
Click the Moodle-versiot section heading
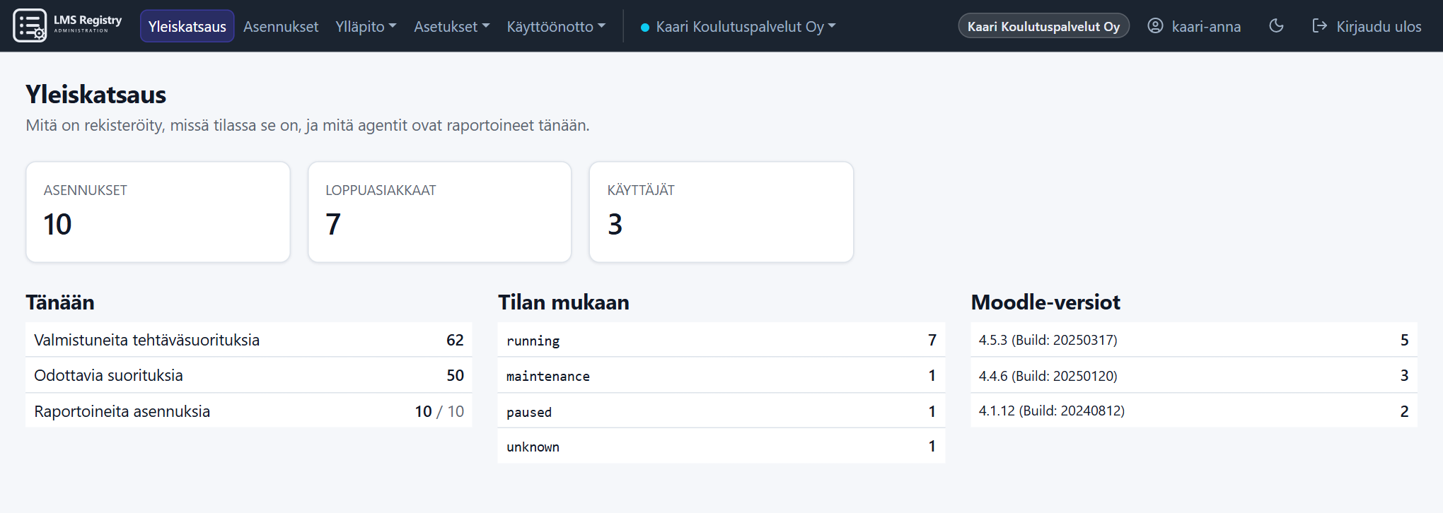[x=1045, y=302]
